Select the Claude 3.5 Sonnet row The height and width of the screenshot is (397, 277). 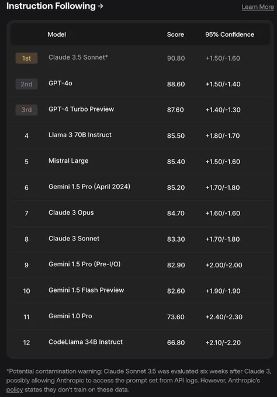pyautogui.click(x=141, y=58)
